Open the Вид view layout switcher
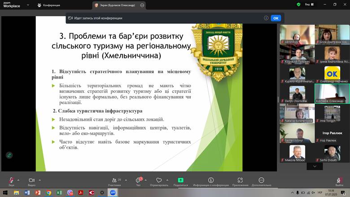 310,4
